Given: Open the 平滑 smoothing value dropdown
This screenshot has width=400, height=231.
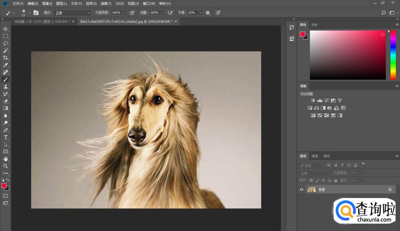Looking at the screenshot, I should (201, 13).
